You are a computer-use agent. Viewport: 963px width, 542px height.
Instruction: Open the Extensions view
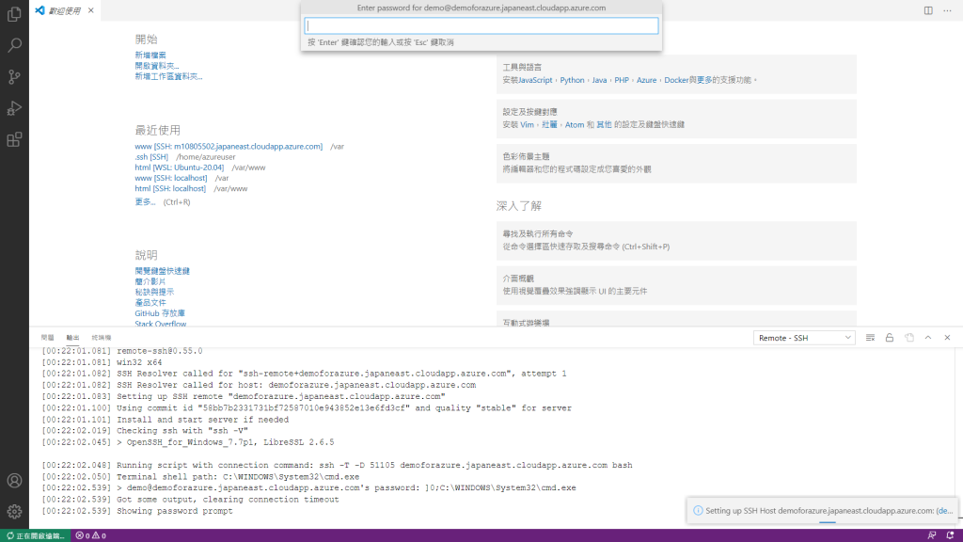[14, 139]
